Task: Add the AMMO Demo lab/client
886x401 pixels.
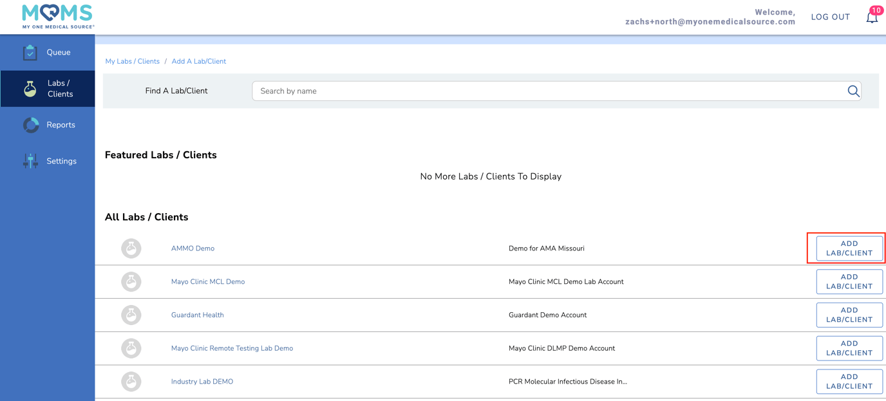Action: 849,248
